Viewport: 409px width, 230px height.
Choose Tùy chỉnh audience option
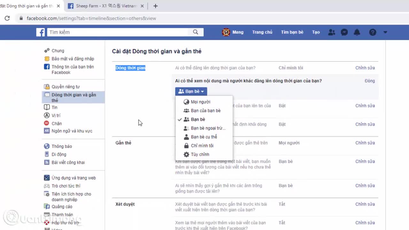[204, 155]
